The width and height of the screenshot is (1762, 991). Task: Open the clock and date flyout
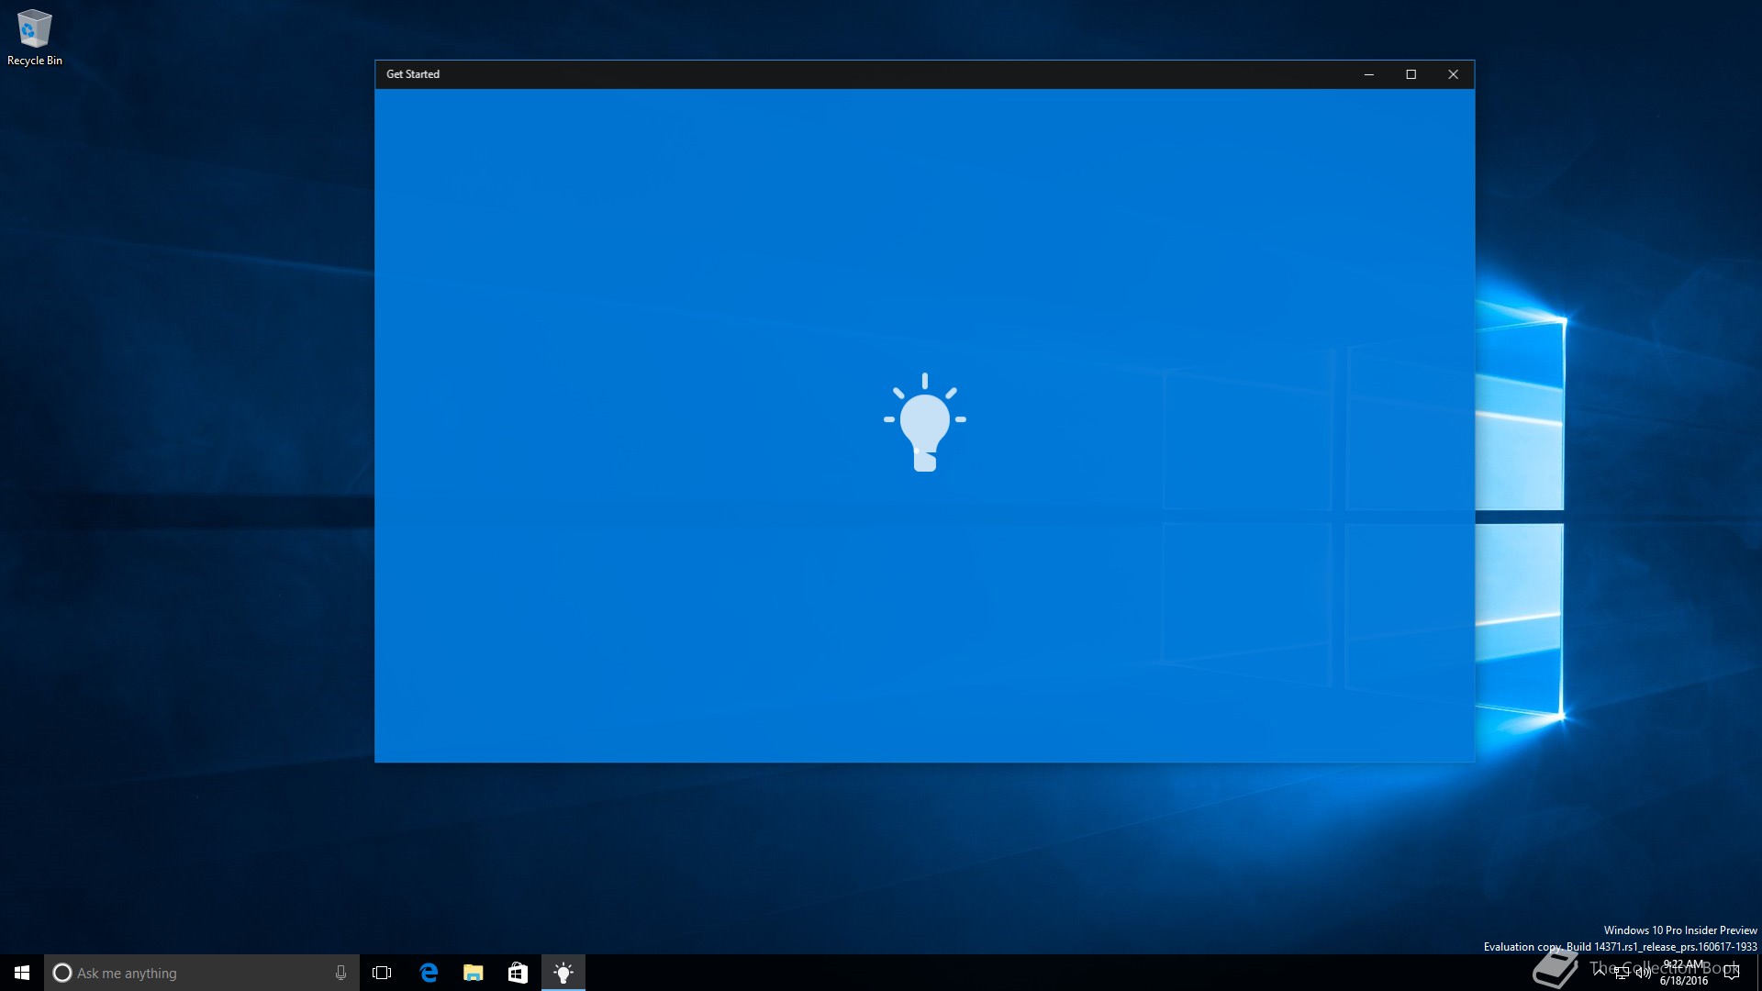click(1684, 973)
